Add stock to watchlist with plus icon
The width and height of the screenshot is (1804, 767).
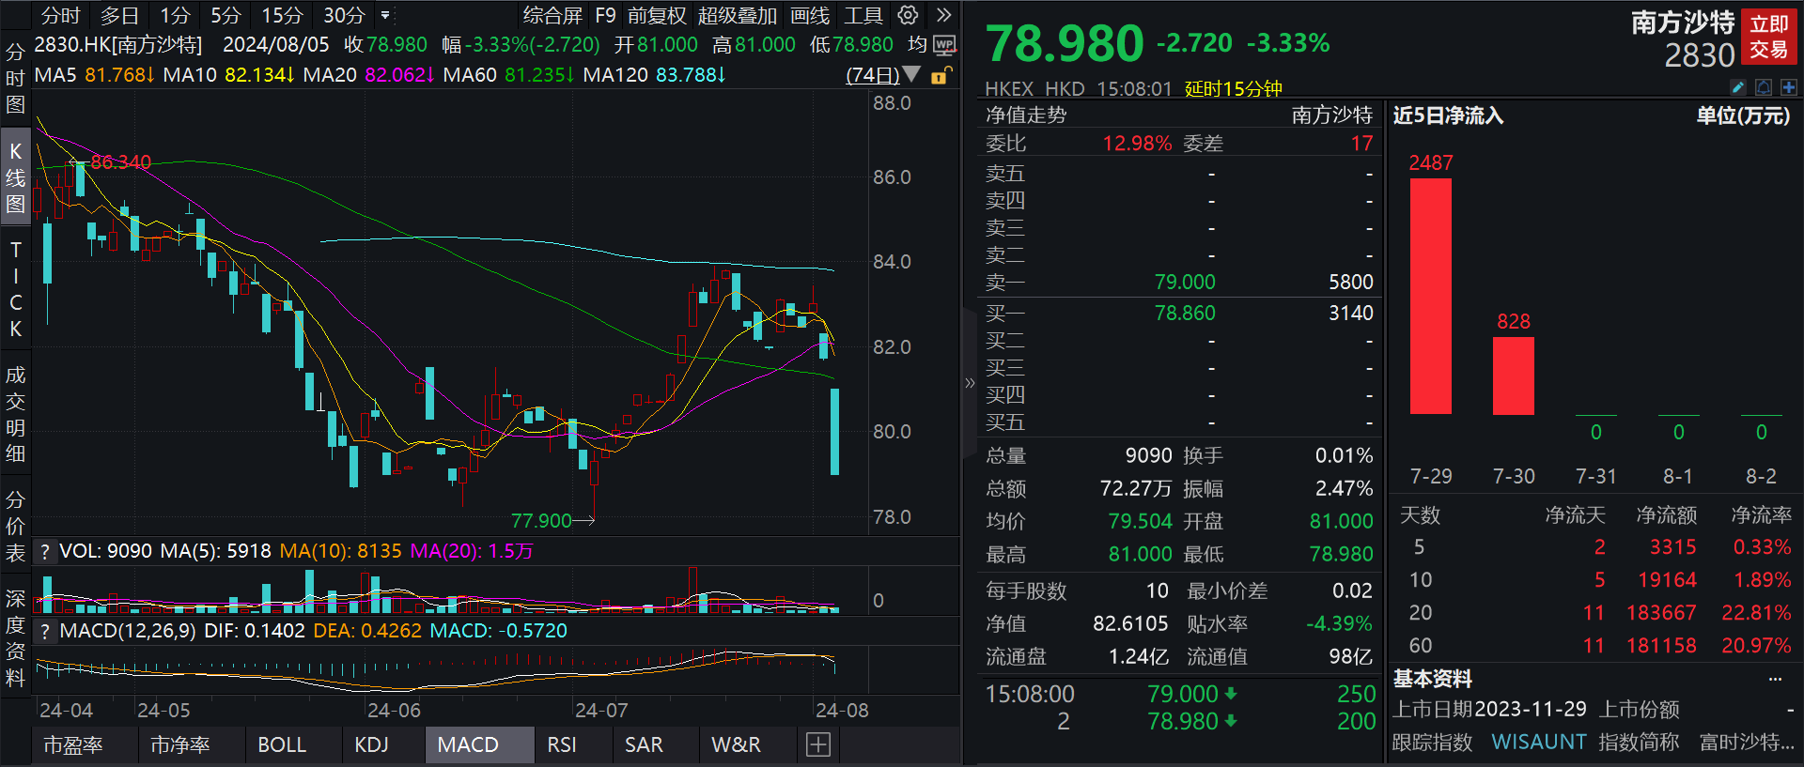(x=1788, y=87)
